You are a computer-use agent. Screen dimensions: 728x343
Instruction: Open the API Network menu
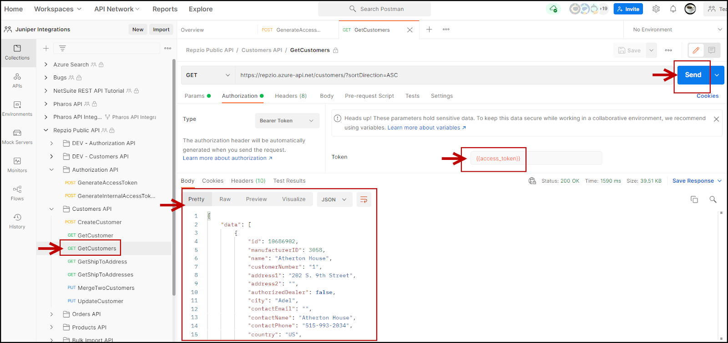click(117, 9)
